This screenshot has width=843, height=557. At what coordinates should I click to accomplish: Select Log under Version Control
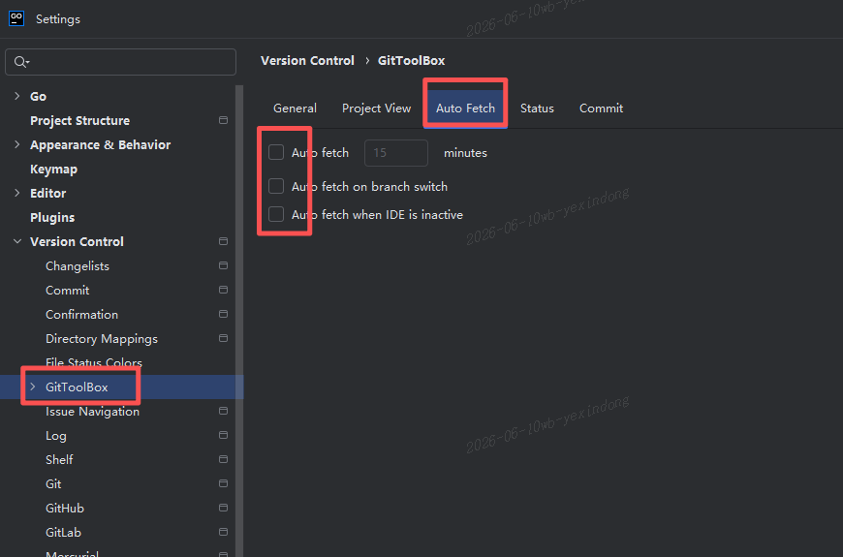click(56, 436)
